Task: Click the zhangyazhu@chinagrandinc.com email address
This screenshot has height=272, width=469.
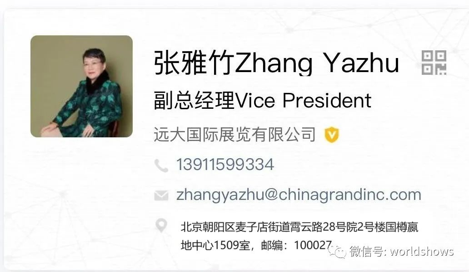Action: pyautogui.click(x=299, y=195)
